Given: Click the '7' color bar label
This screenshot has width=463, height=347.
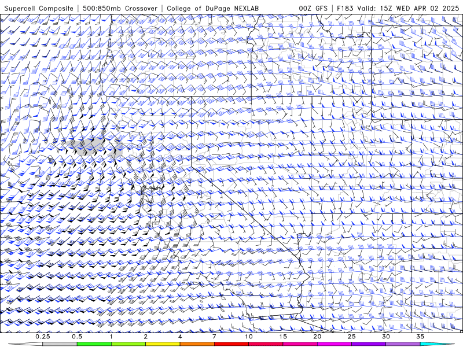Looking at the screenshot, I should (214, 337).
